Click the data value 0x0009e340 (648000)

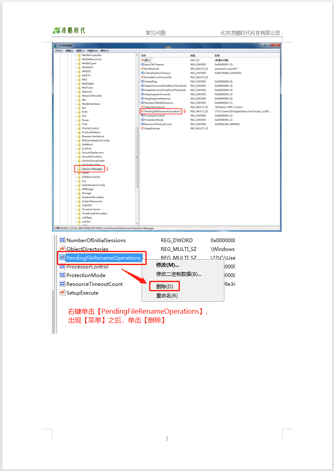pyautogui.click(x=227, y=124)
